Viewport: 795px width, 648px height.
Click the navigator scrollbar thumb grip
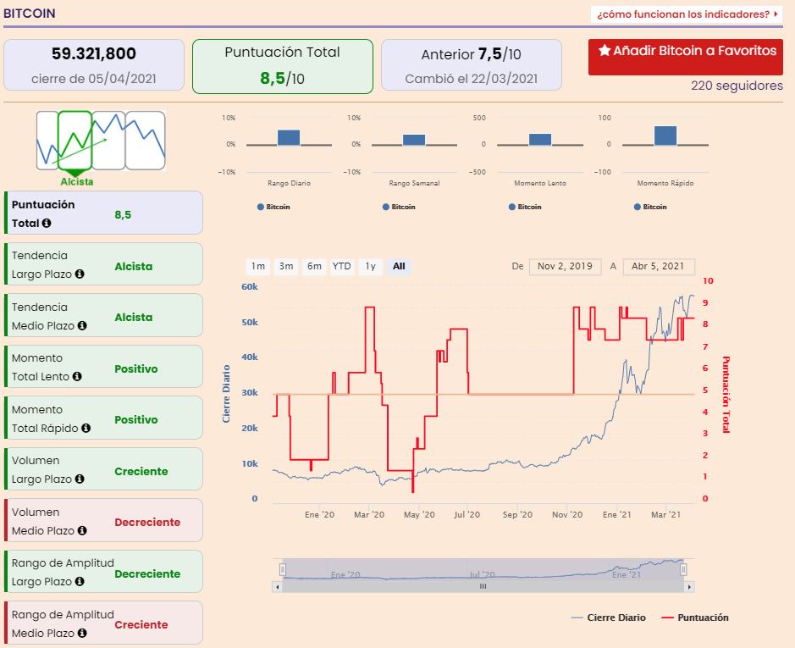[x=483, y=587]
